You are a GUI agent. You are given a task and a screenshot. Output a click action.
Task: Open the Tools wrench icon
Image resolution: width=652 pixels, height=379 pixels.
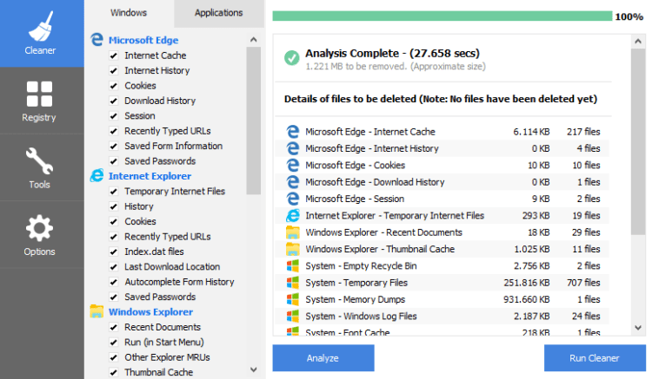[39, 161]
